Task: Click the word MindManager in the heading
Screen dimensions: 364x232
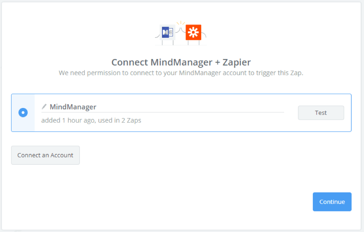Action: [x=181, y=62]
